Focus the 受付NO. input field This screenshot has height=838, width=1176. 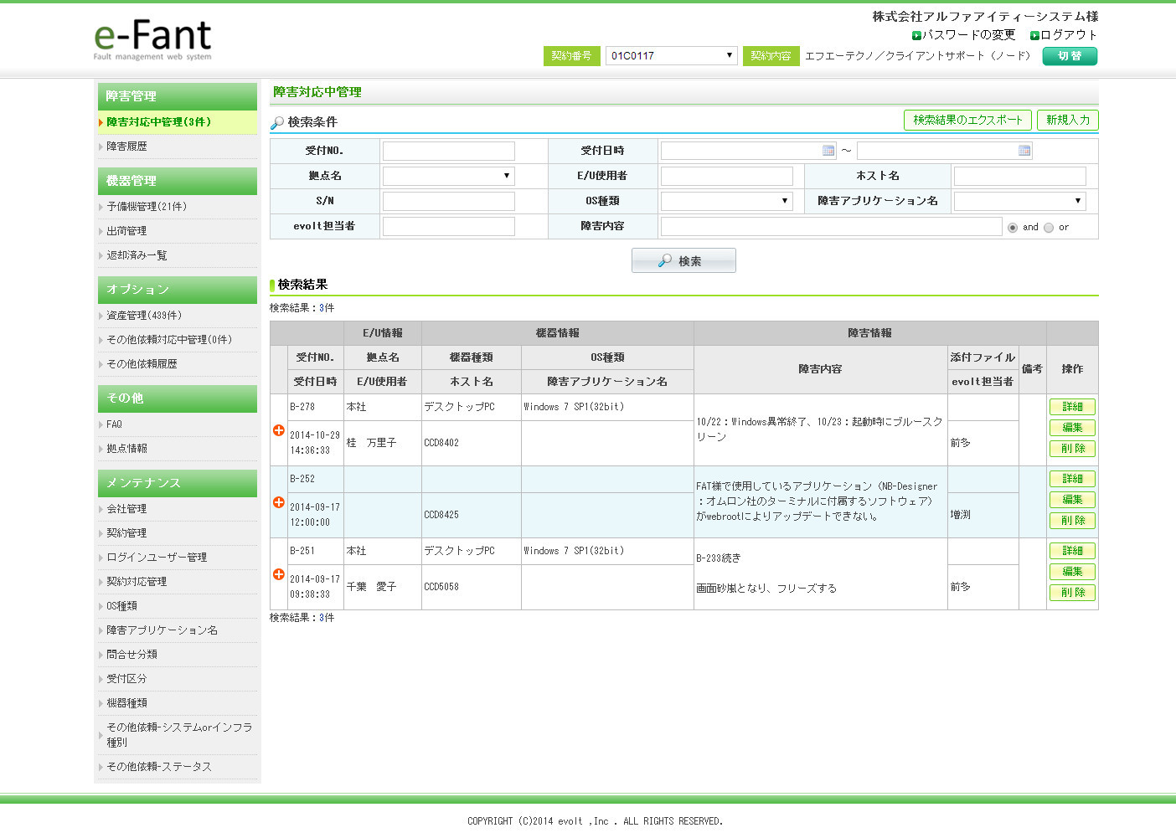(448, 151)
